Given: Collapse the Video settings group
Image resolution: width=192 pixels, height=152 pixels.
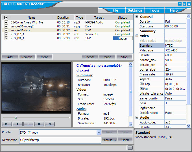Looking at the screenshot, I should [x=137, y=36].
